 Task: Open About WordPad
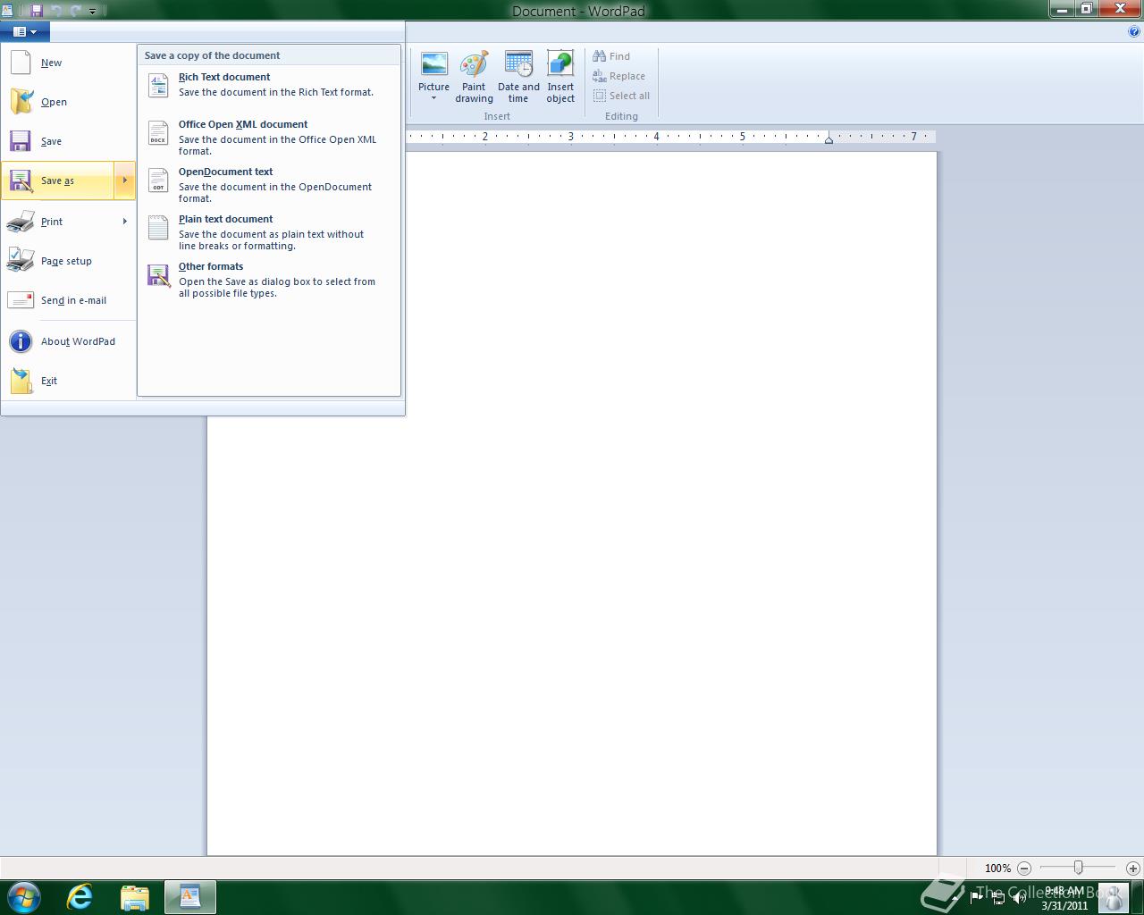click(x=68, y=341)
